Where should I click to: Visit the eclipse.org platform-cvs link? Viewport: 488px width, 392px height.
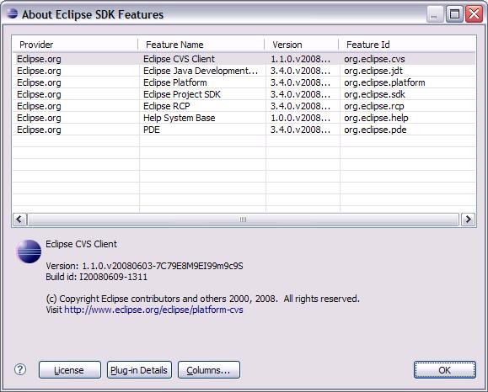click(x=153, y=310)
